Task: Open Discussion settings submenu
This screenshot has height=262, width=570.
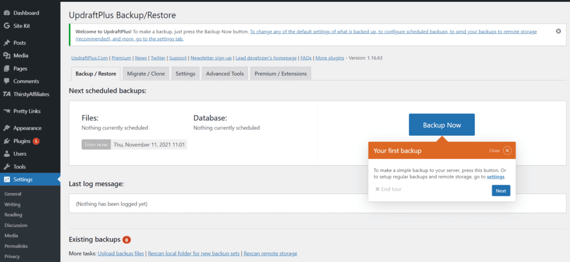Action: pos(16,225)
